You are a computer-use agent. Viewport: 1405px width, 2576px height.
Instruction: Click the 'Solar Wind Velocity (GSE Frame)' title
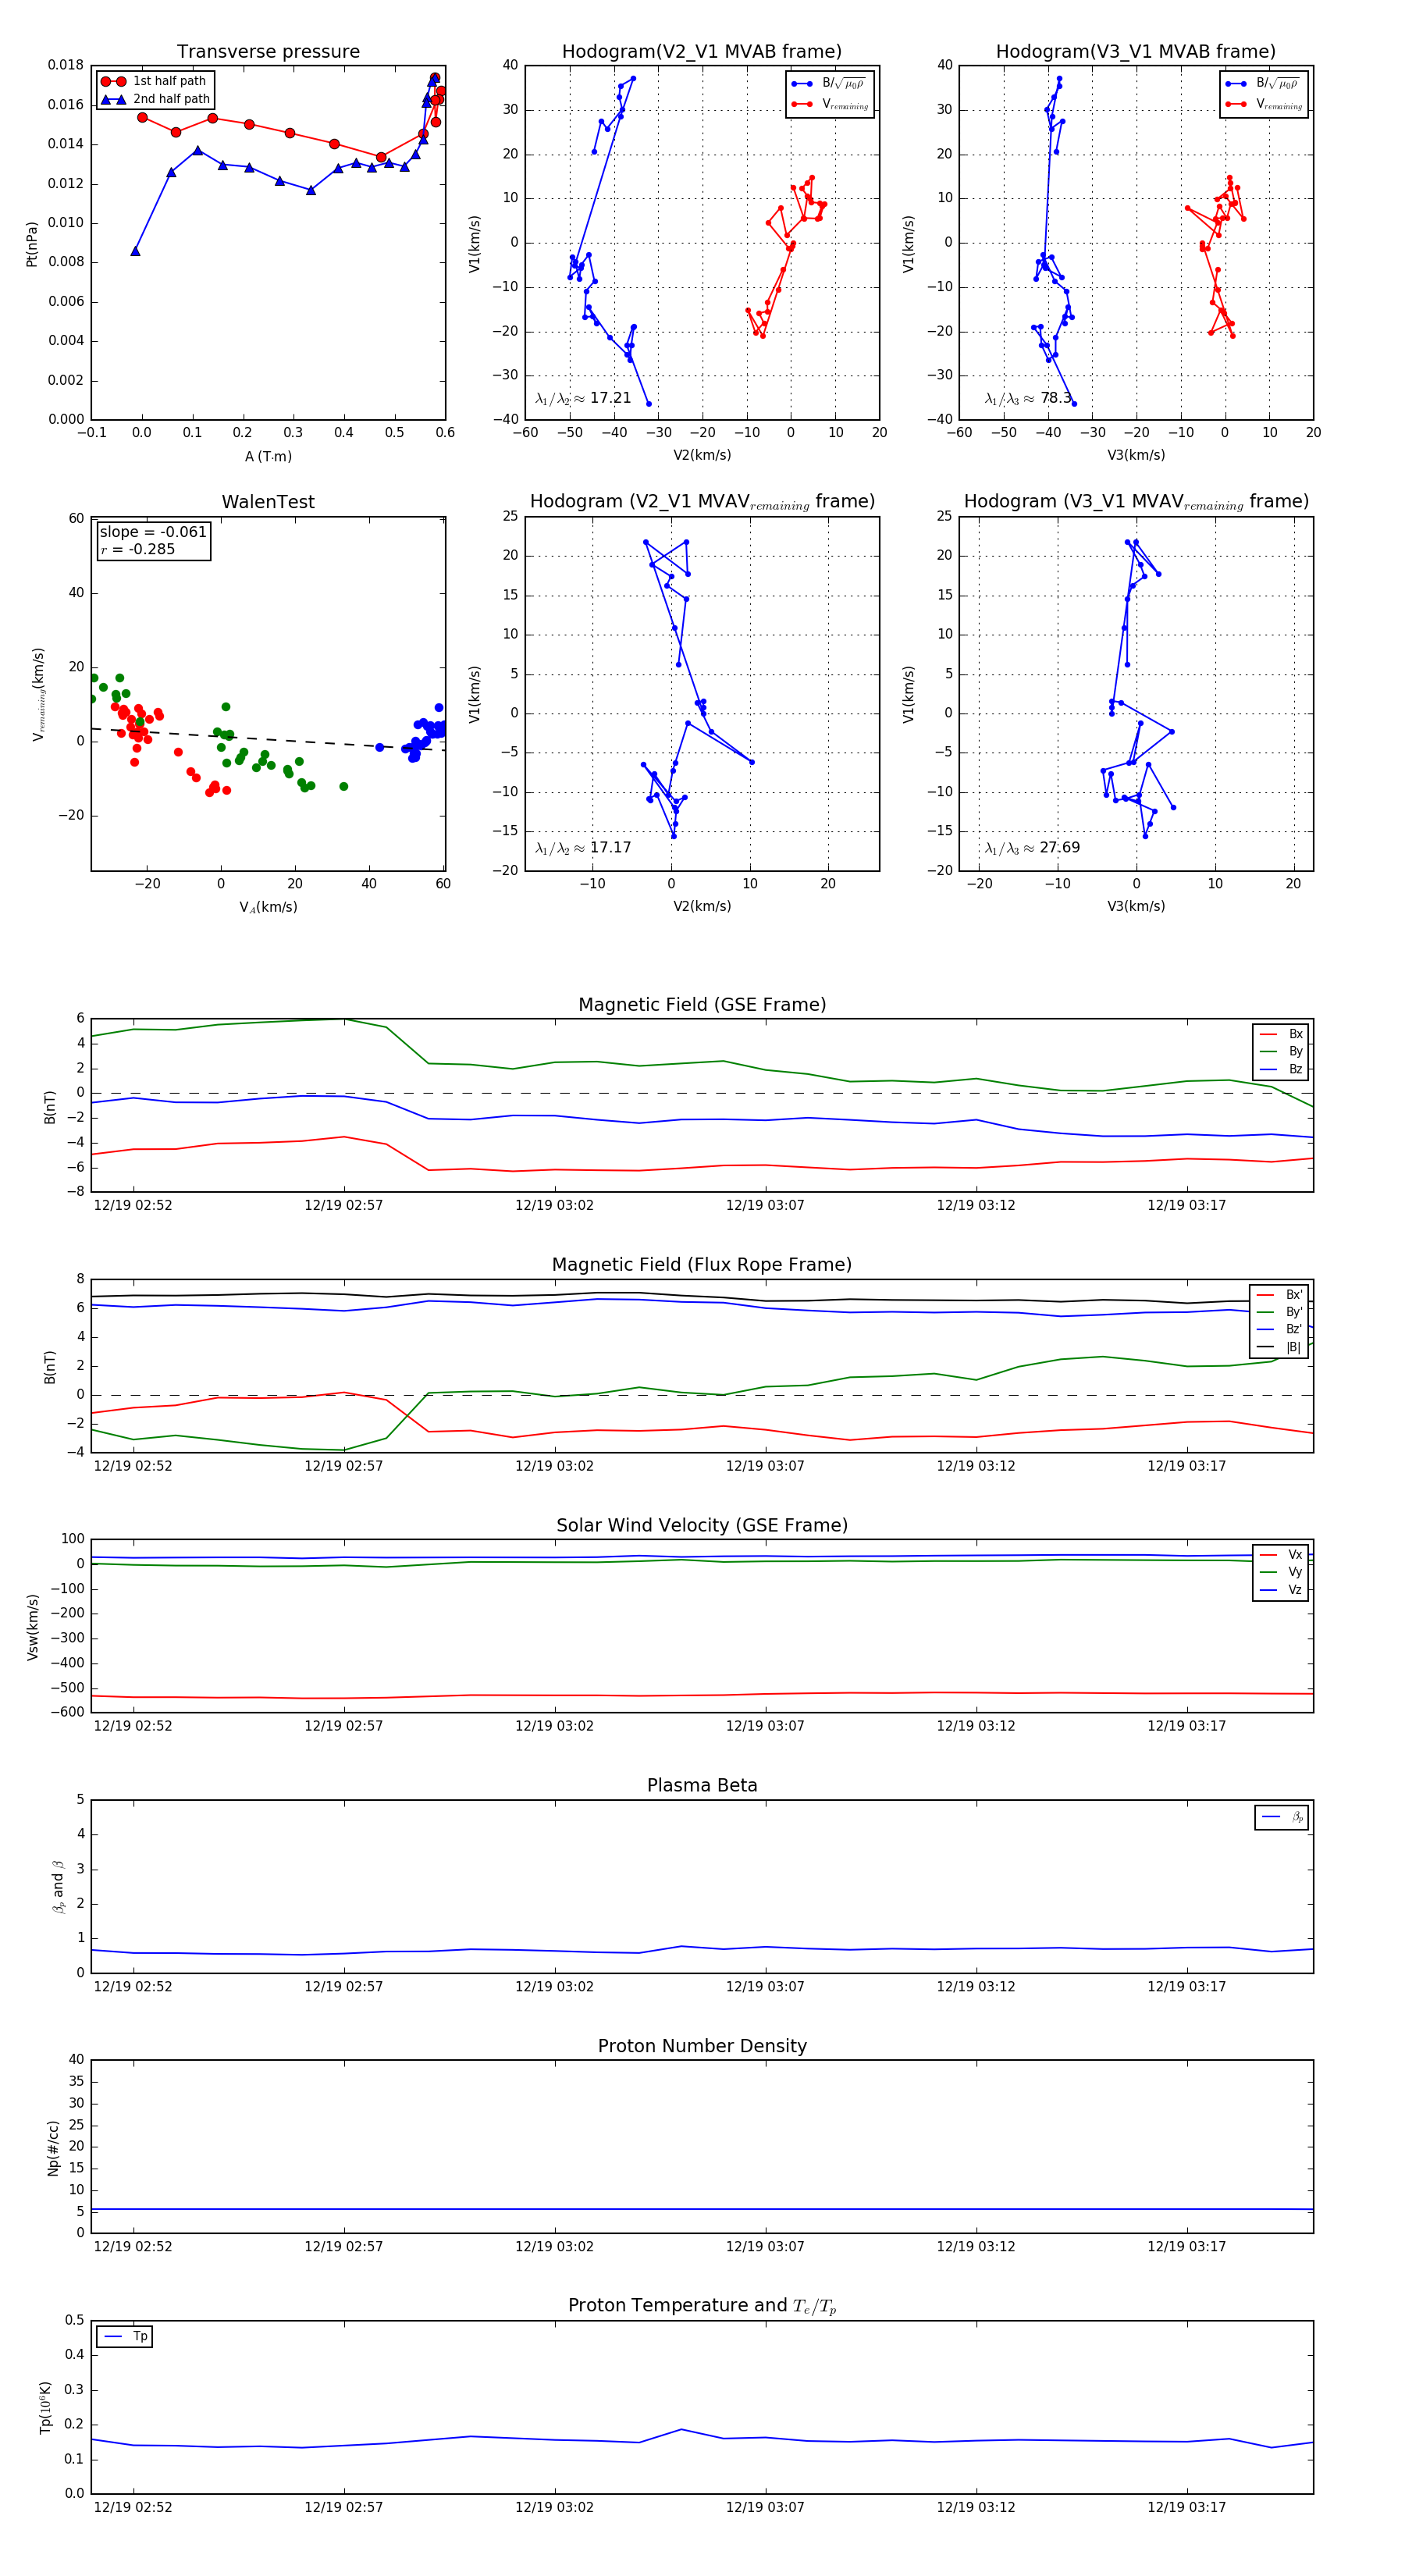[x=702, y=1525]
